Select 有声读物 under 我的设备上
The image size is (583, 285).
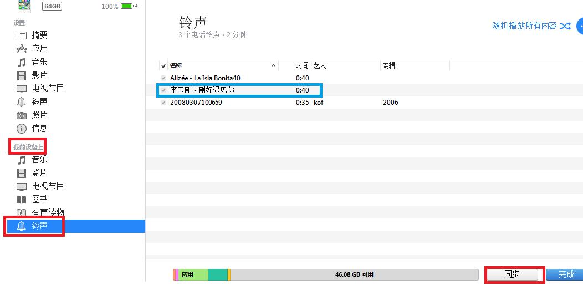click(x=48, y=213)
